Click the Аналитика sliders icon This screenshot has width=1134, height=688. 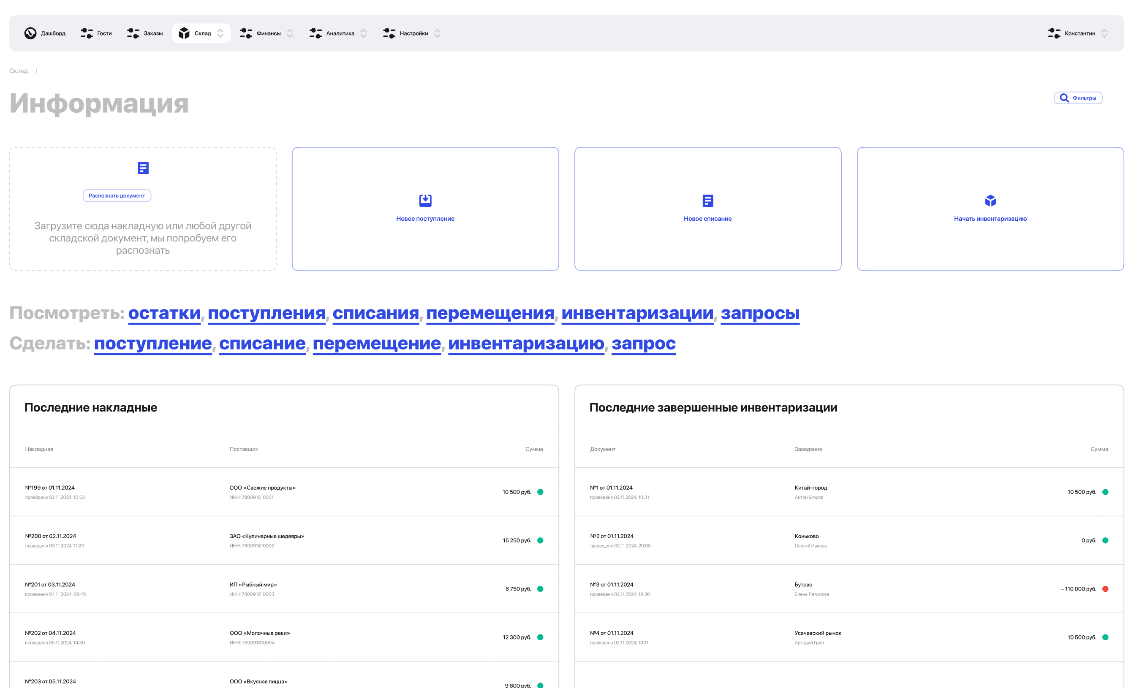pos(316,33)
